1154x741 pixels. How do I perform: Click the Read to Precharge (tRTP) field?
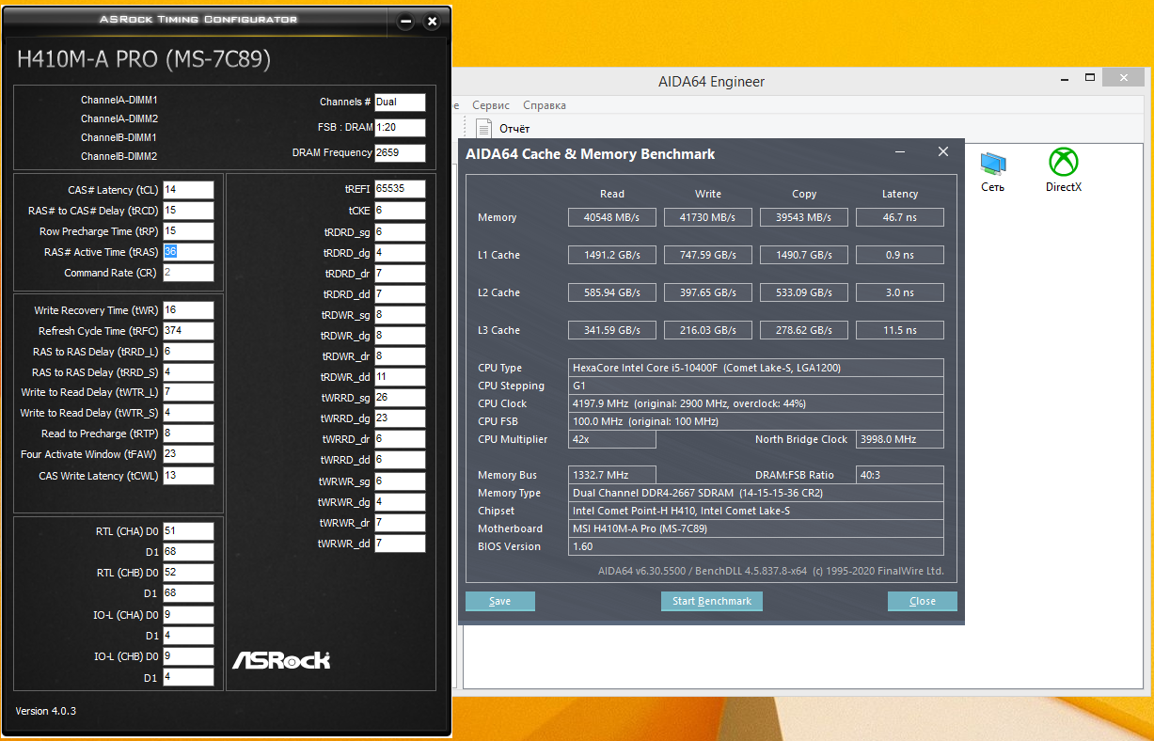point(188,434)
